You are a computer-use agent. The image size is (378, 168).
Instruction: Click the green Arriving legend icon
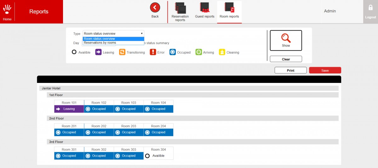199,52
